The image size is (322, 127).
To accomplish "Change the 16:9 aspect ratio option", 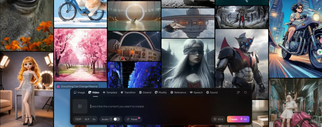I will click(x=87, y=119).
